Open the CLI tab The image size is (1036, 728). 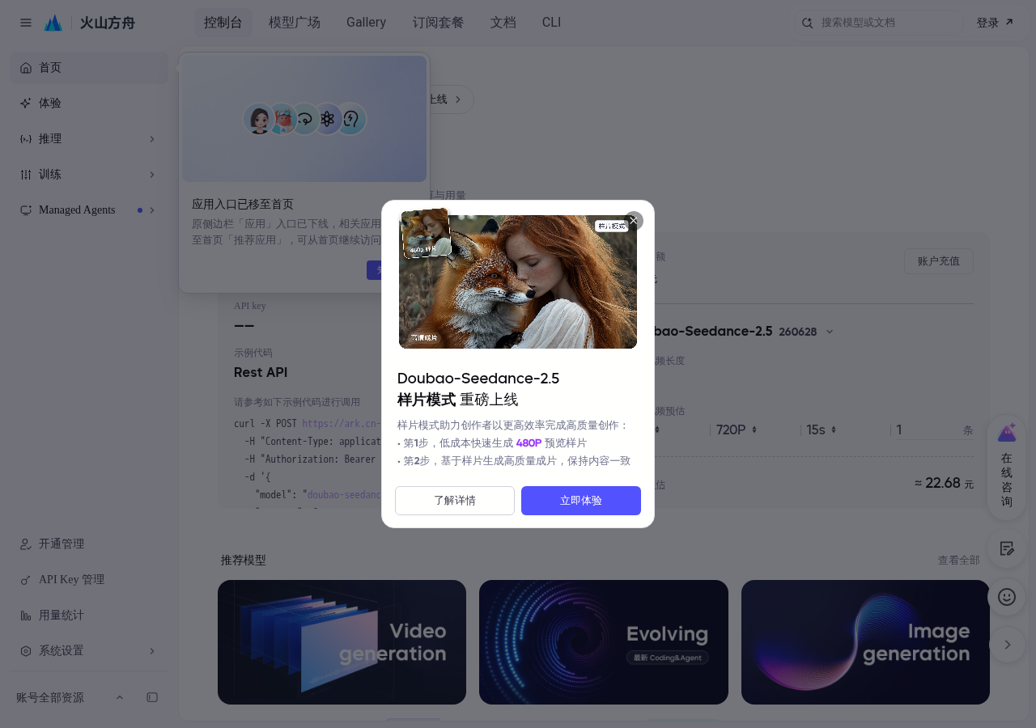click(x=551, y=23)
